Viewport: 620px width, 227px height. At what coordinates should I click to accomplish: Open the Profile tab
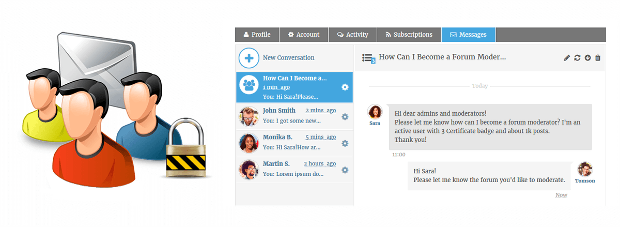point(257,35)
